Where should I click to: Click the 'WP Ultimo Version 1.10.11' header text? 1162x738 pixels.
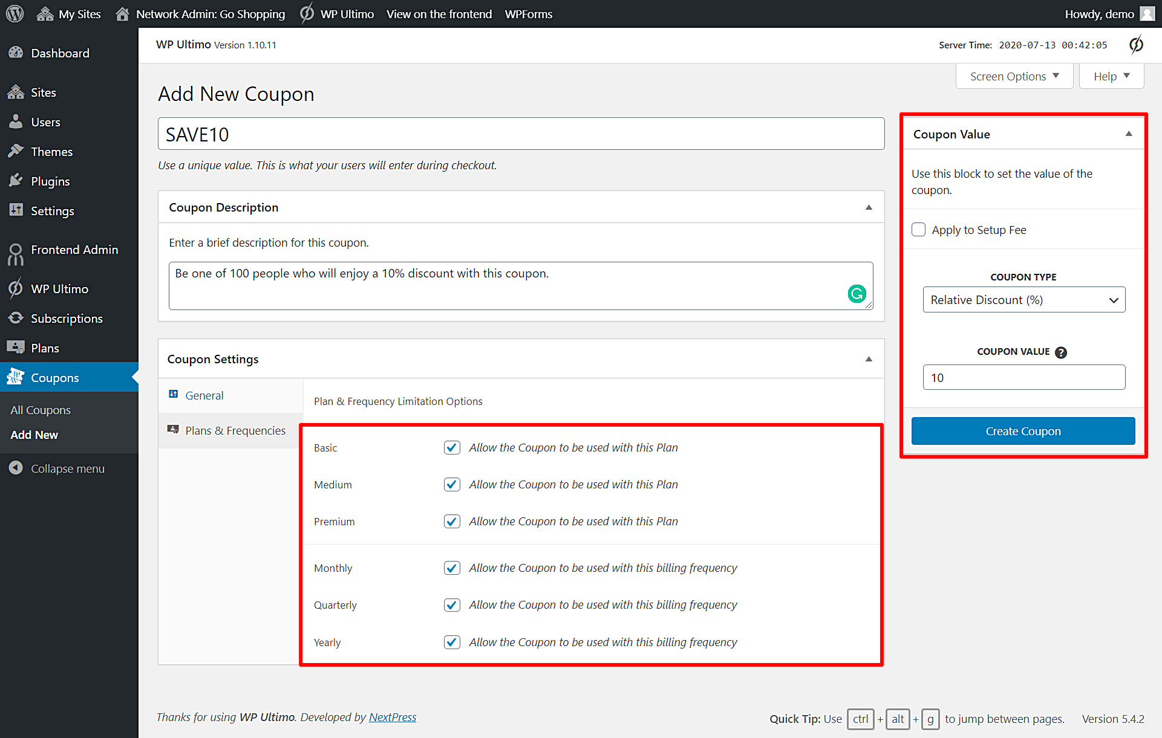coord(216,45)
